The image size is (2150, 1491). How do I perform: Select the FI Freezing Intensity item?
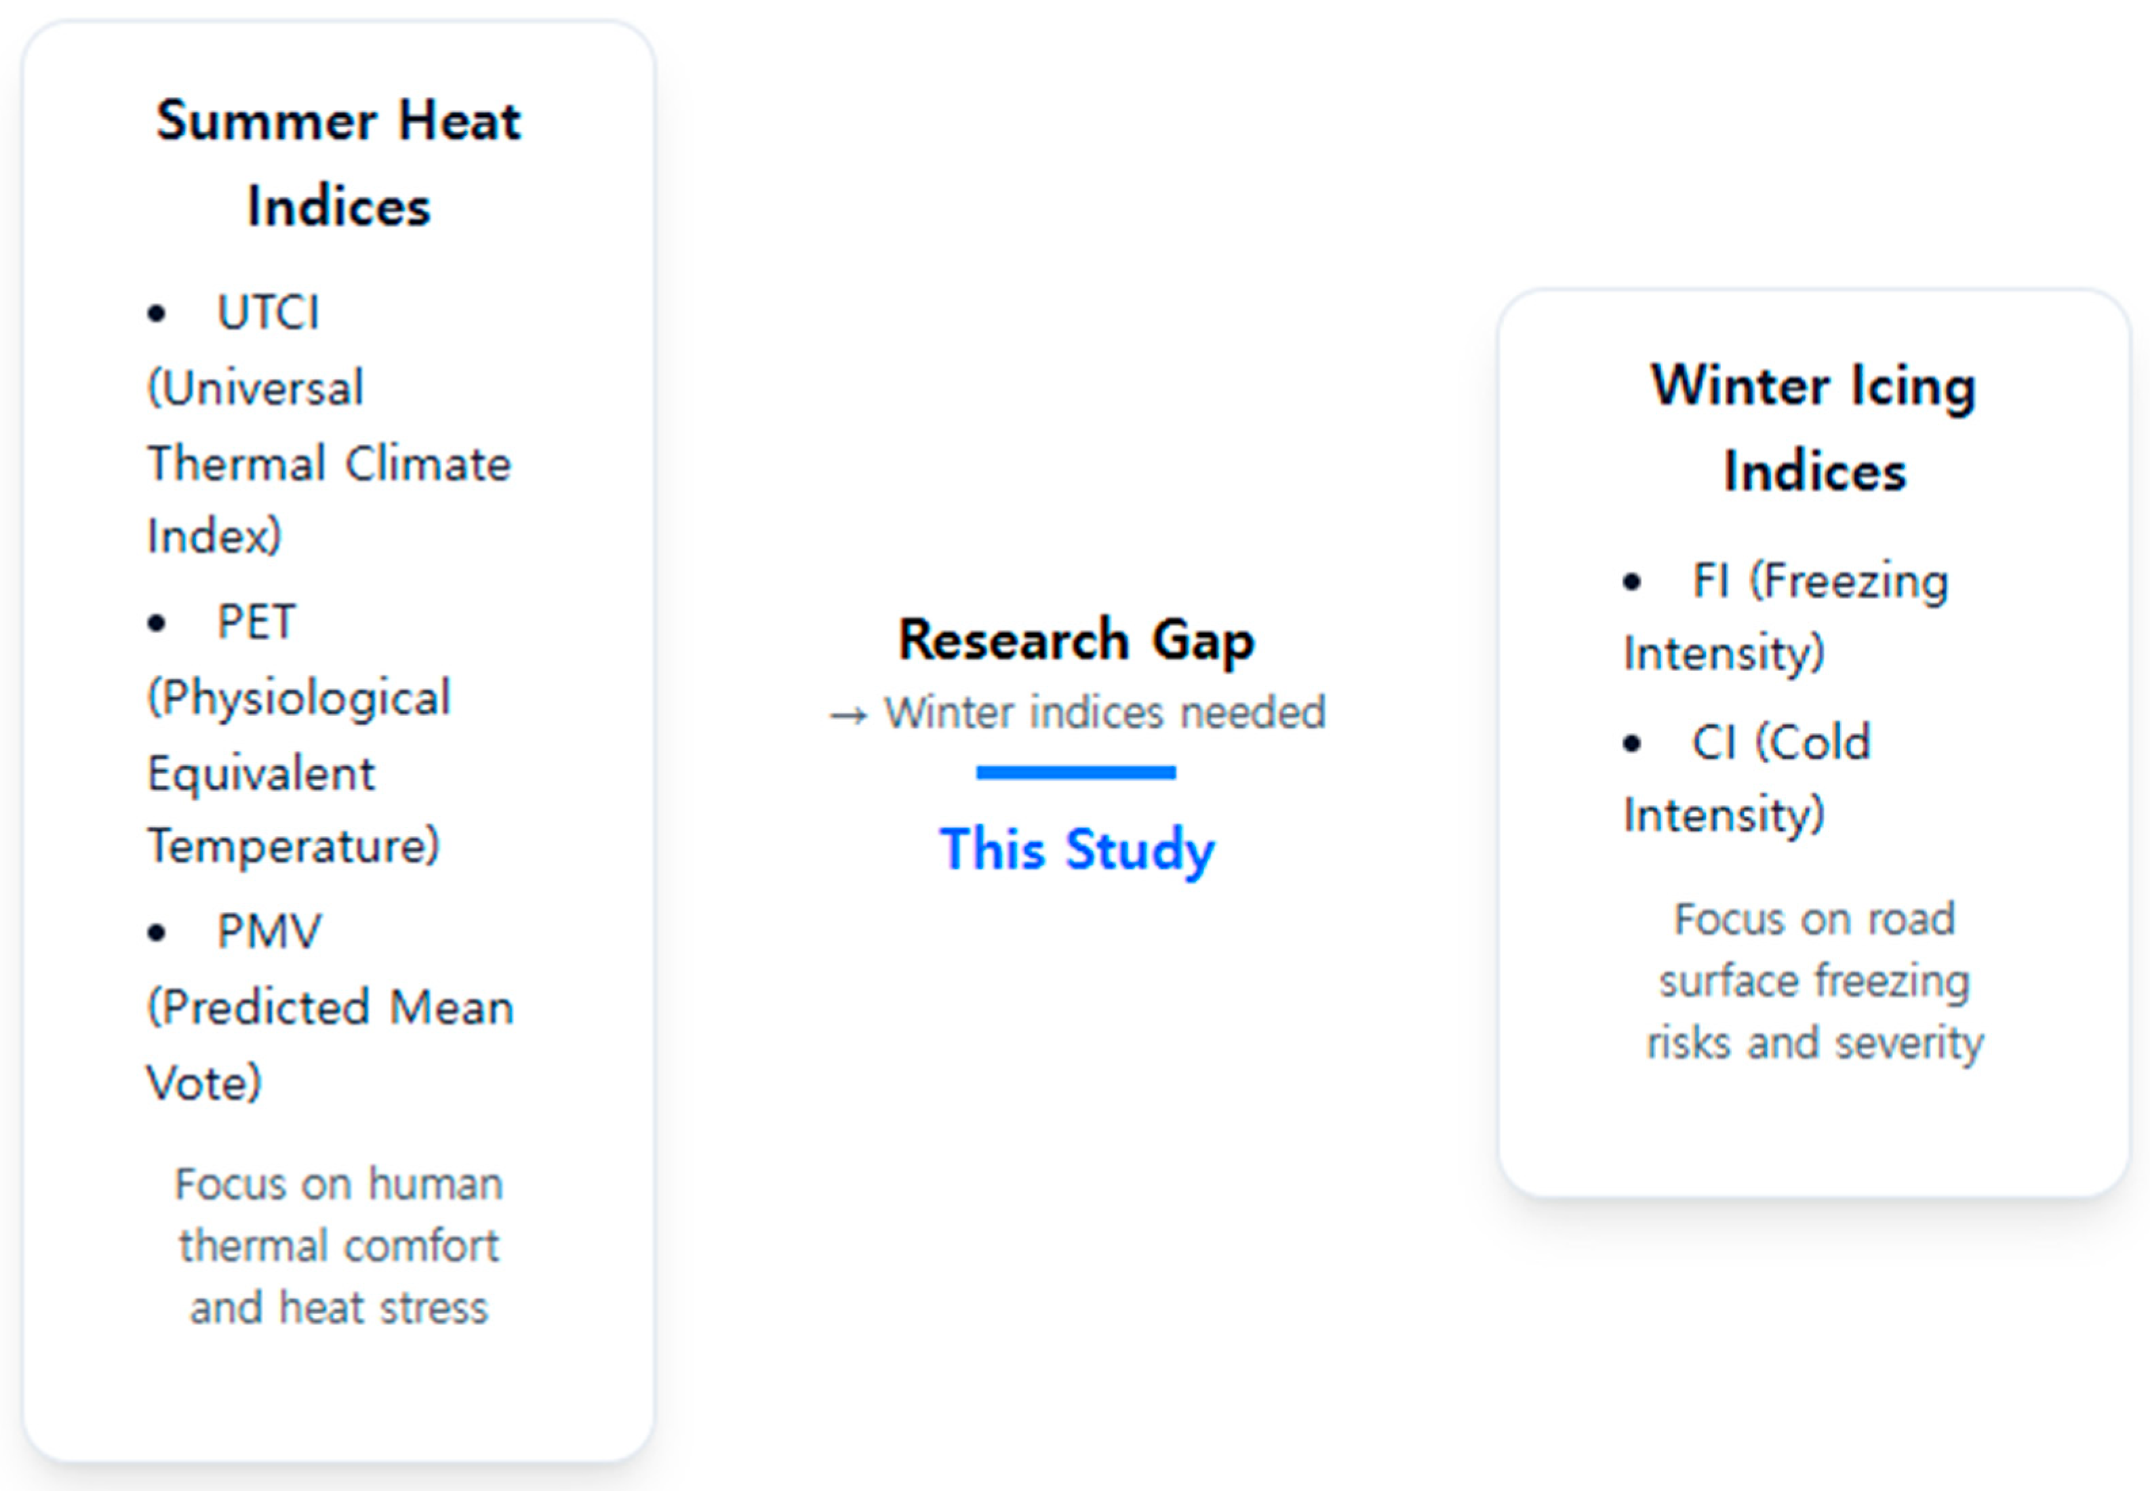tap(1785, 617)
